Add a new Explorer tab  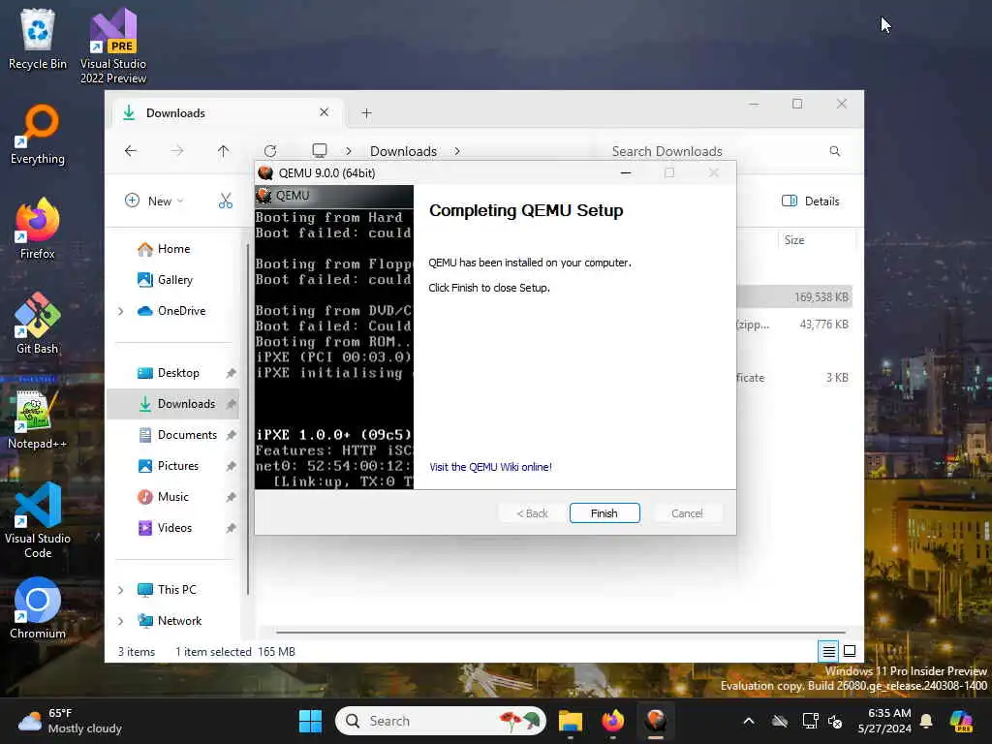[x=366, y=112]
